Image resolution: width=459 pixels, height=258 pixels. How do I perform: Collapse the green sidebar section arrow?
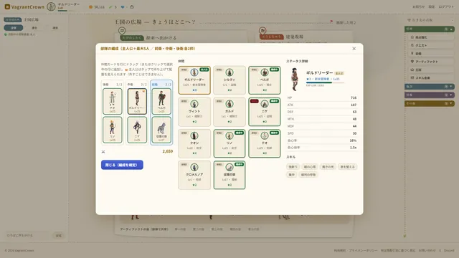pos(451,29)
